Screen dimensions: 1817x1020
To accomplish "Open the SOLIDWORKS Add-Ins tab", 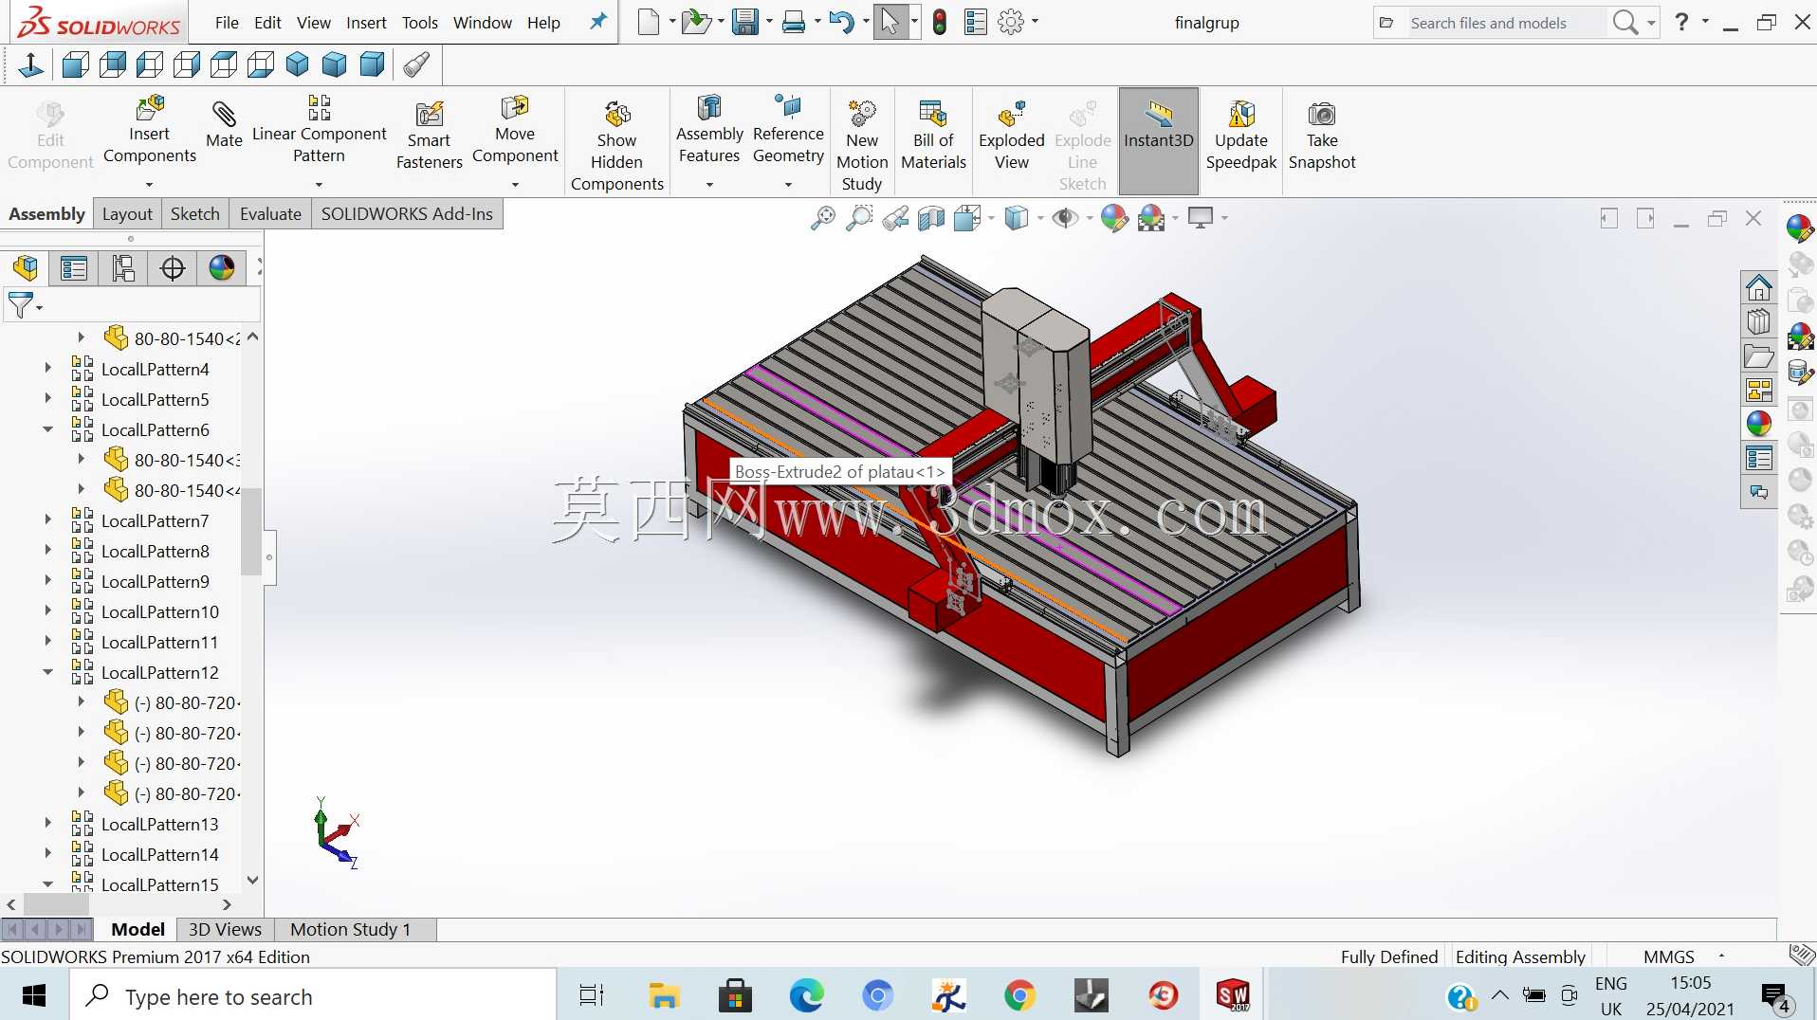I will tap(407, 214).
